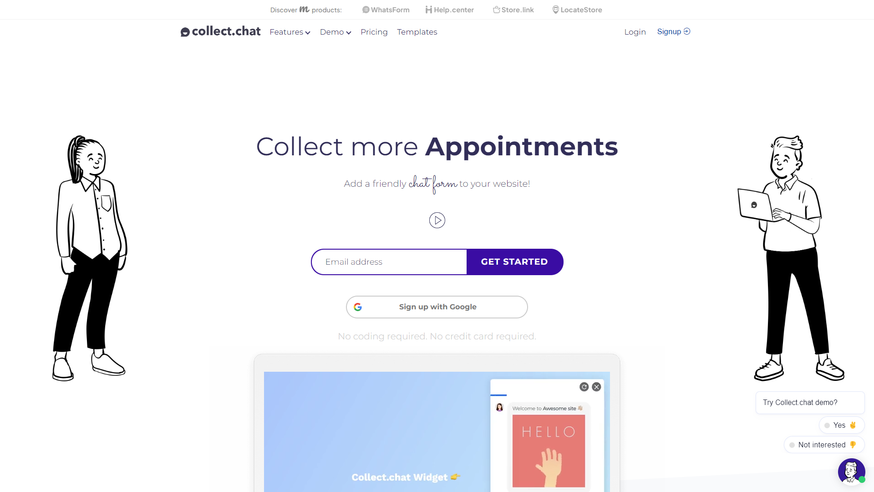Open the Templates menu item
This screenshot has height=492, width=874.
[417, 32]
